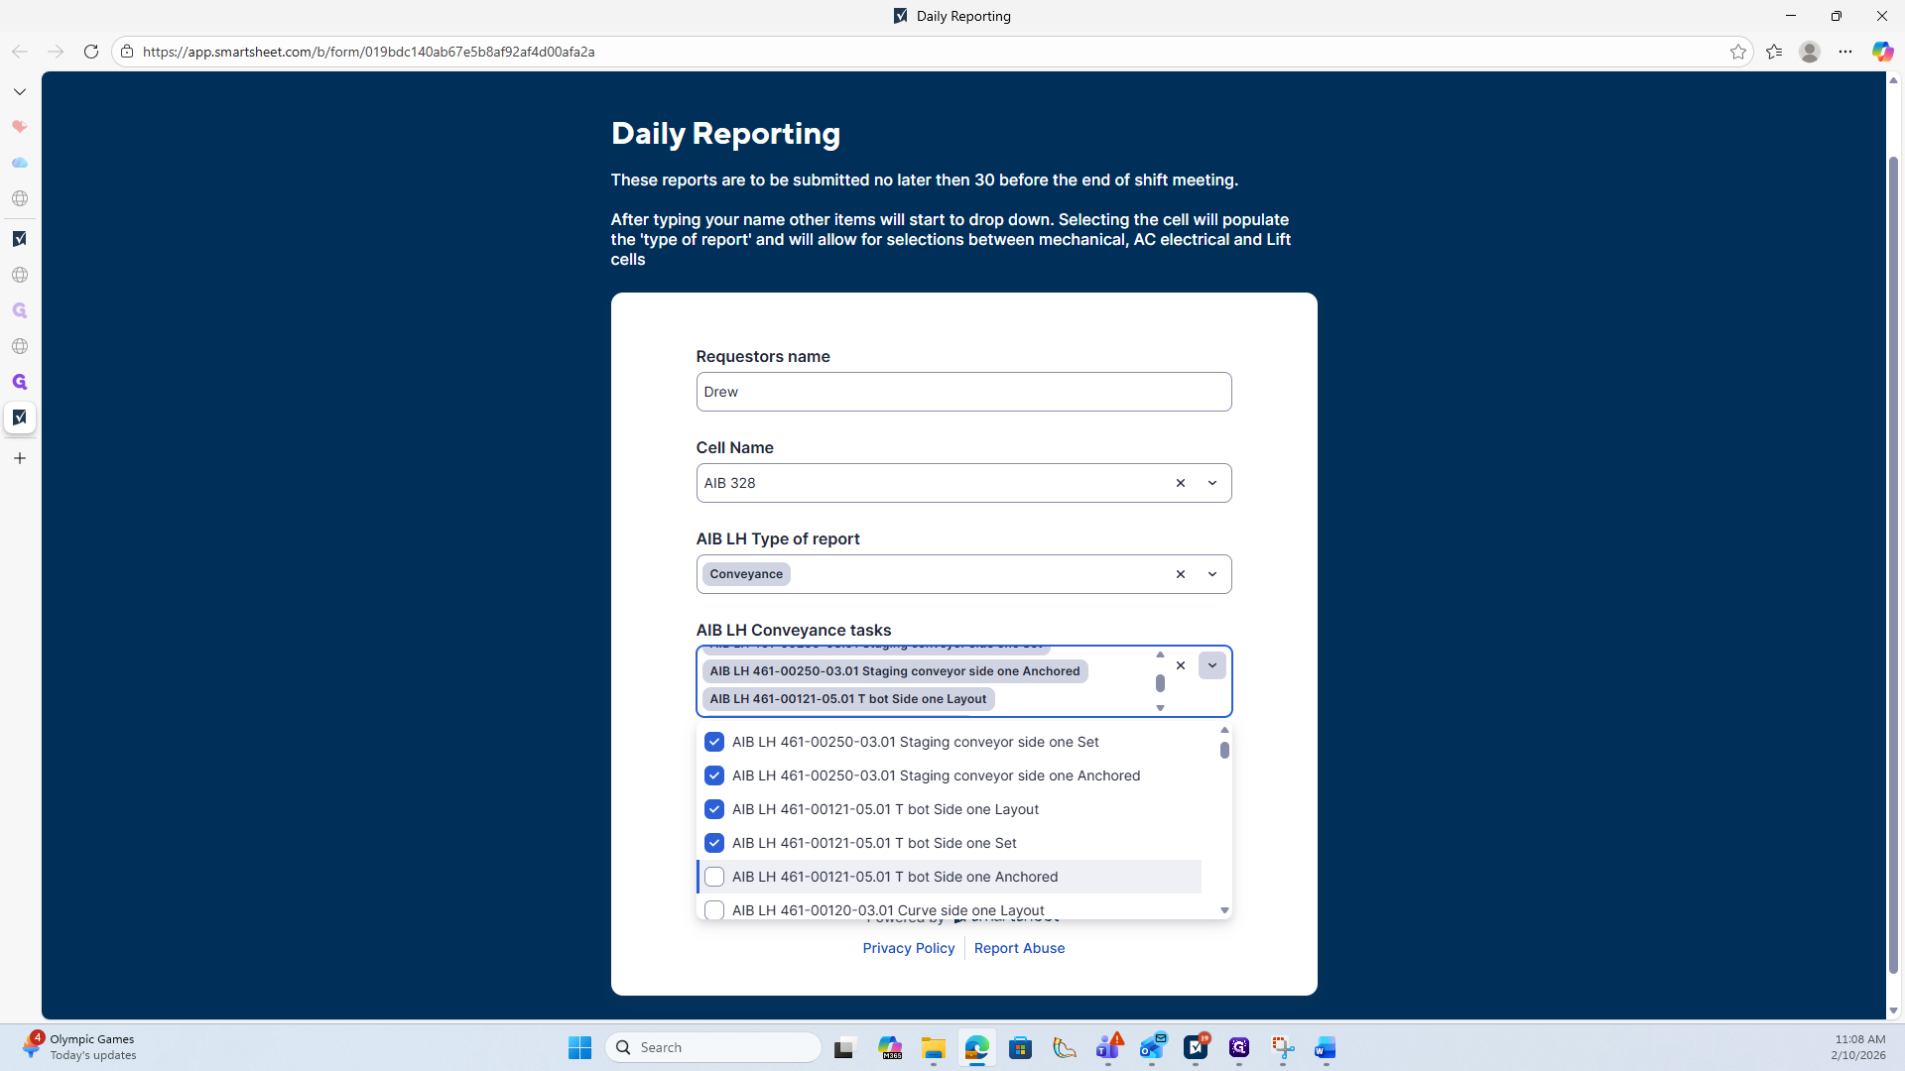
Task: Click the task options list scrollbar
Action: [x=1224, y=751]
